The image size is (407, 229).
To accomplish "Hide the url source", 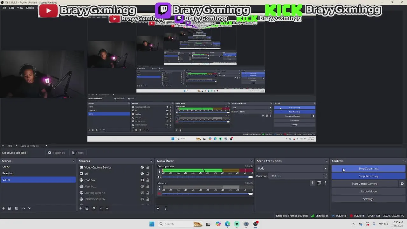I will coord(142,174).
